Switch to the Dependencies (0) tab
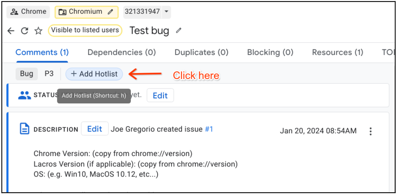This screenshot has height=195, width=397. [121, 52]
